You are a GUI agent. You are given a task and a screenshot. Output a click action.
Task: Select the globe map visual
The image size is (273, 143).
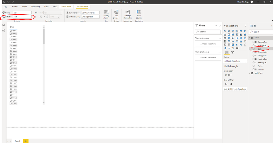[225, 41]
